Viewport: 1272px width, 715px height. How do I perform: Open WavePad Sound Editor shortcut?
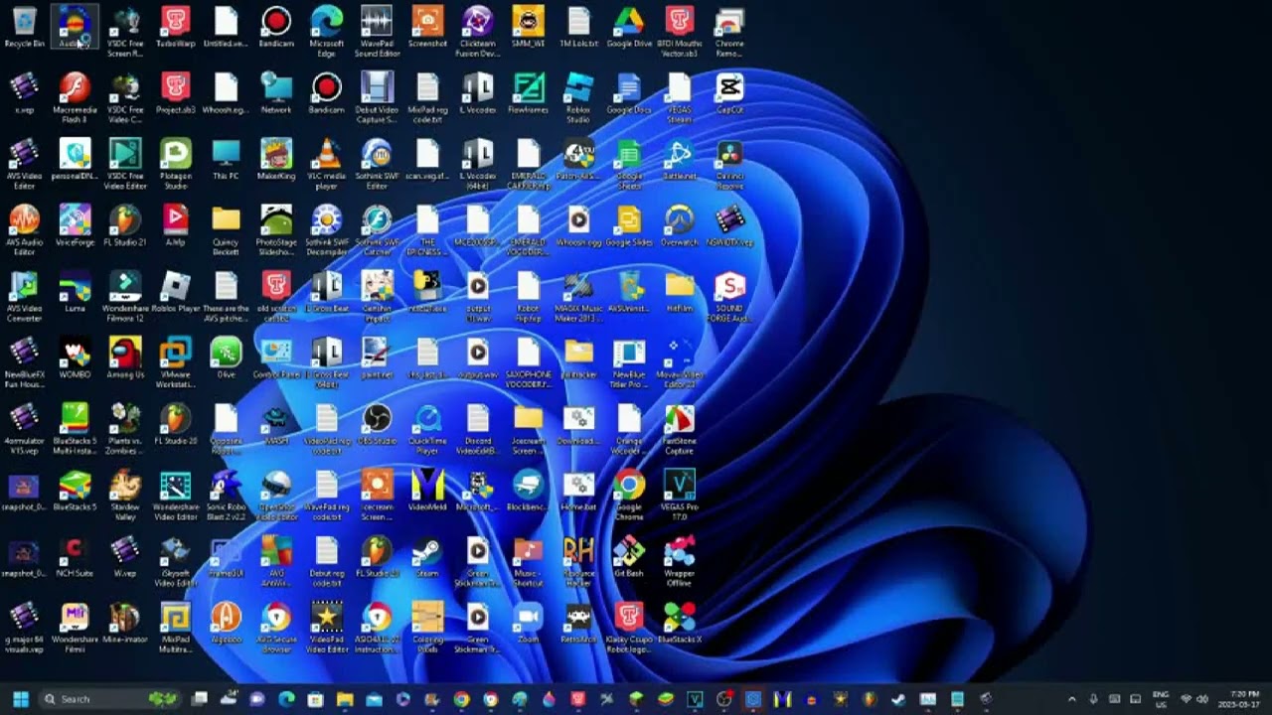(x=377, y=32)
